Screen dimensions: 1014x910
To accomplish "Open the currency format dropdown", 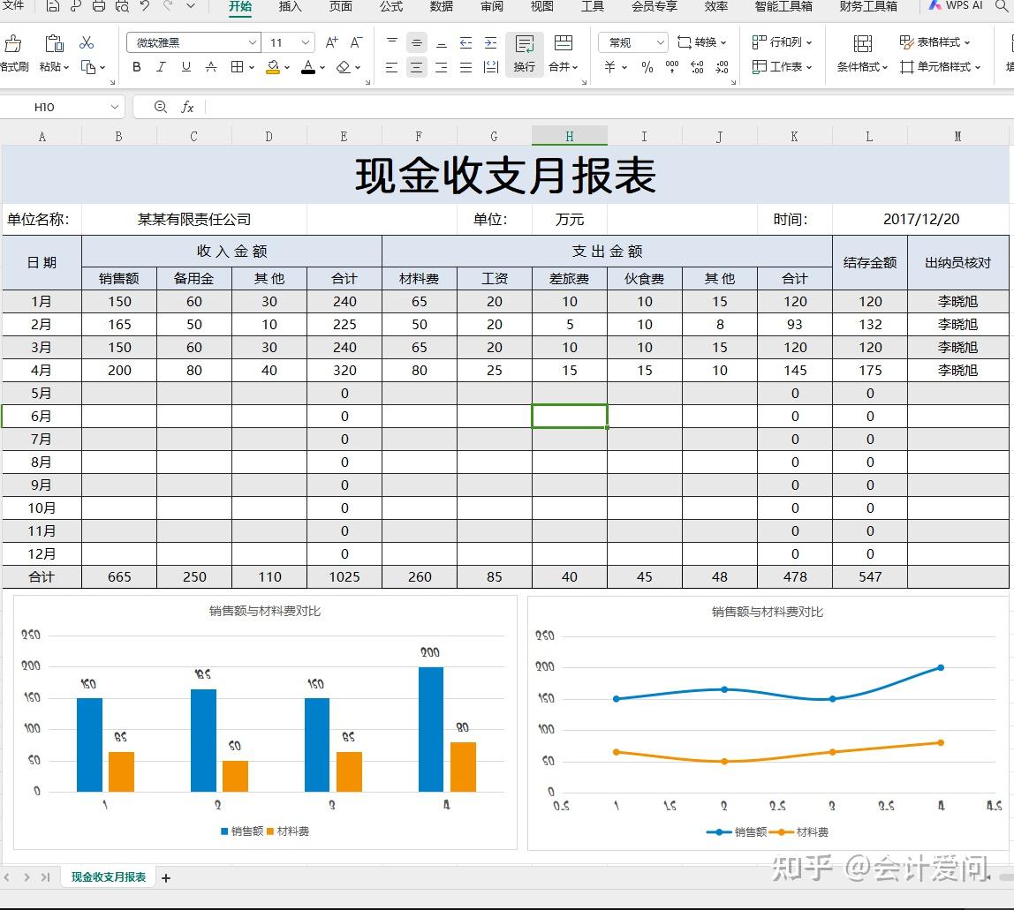I will (624, 66).
